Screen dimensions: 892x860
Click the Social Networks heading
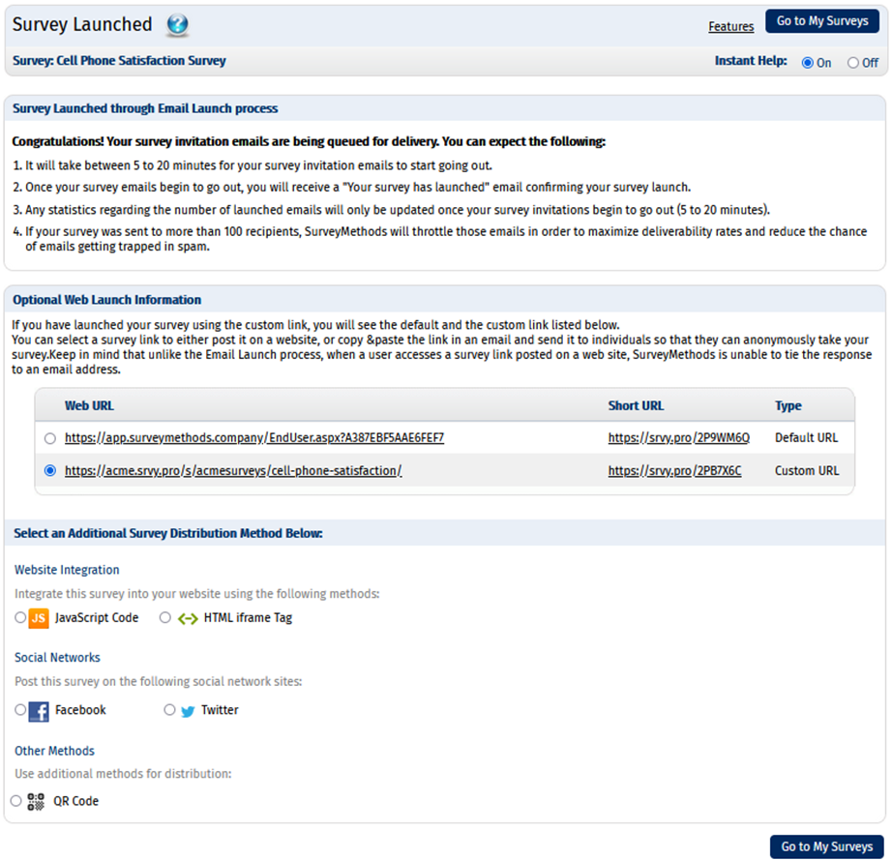[x=57, y=658]
